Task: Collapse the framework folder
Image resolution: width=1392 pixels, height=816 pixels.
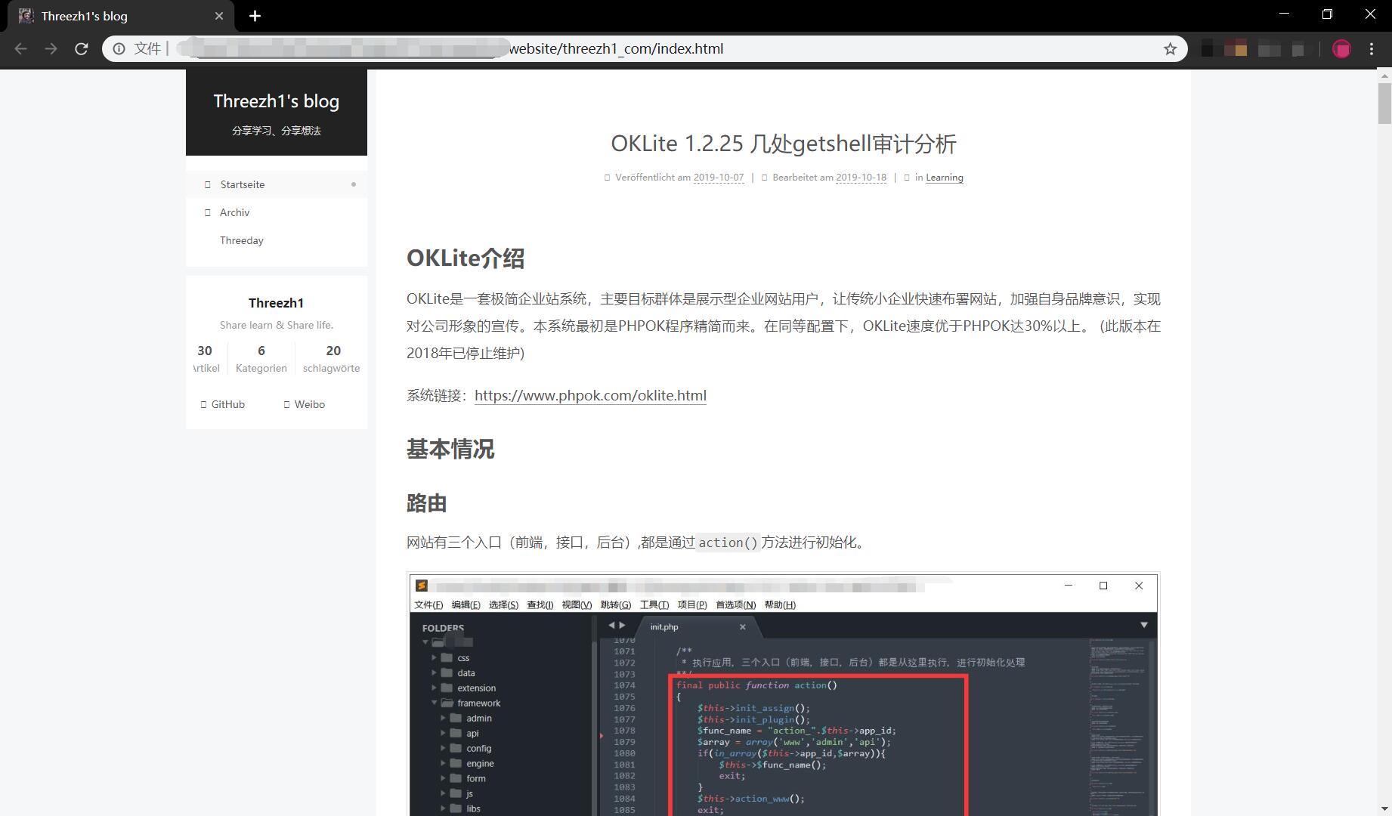Action: (435, 703)
